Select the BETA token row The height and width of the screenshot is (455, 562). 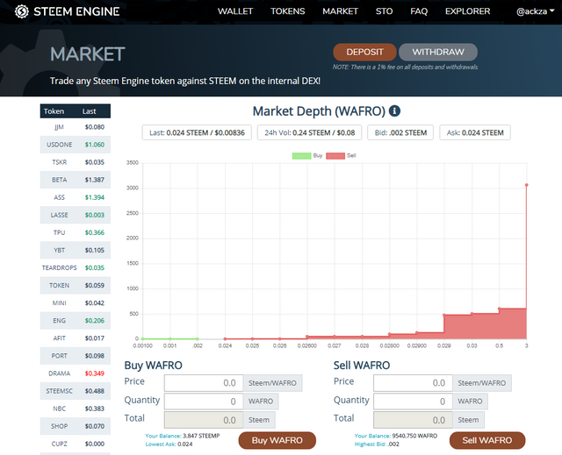[x=76, y=180]
